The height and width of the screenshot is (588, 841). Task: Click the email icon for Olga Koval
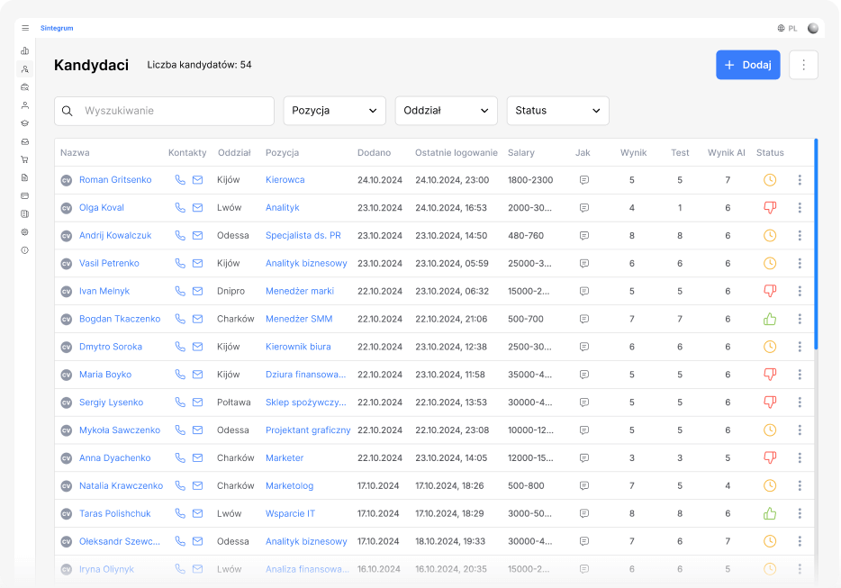point(197,208)
